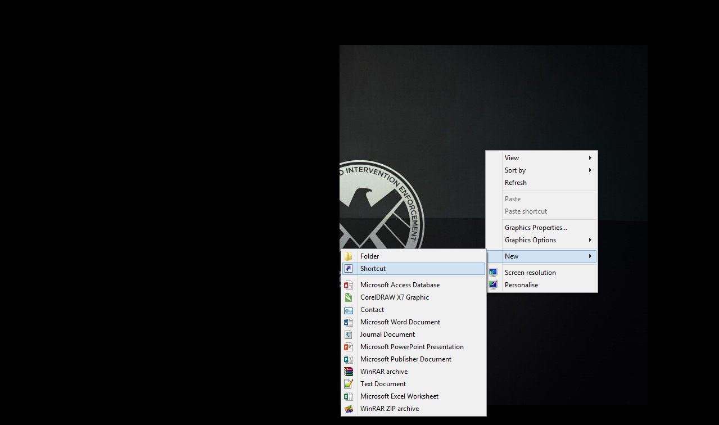Select the New menu entry

click(x=541, y=256)
